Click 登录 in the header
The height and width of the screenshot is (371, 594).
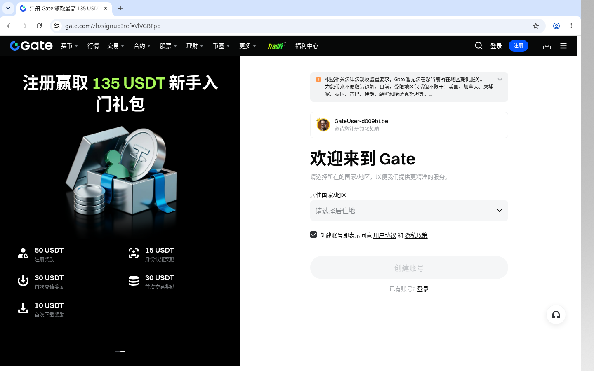tap(496, 46)
